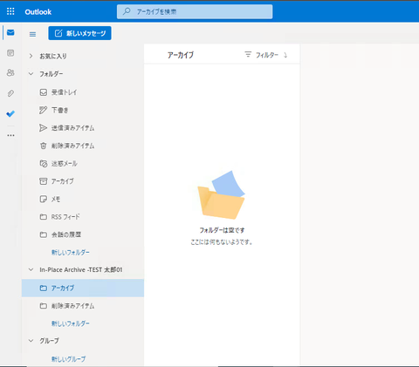Reverse sort order with the arrow icon
Viewport: 419px width, 367px height.
coord(285,55)
